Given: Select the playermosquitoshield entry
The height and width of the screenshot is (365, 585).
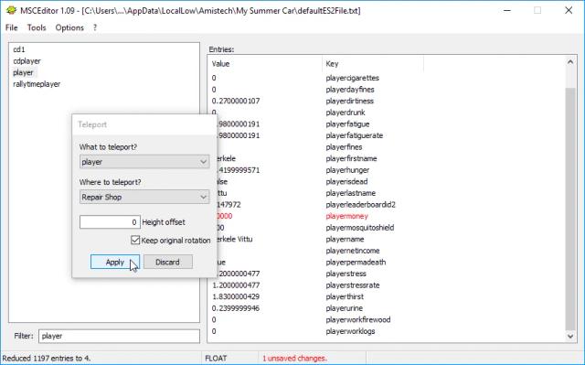Looking at the screenshot, I should coord(359,228).
